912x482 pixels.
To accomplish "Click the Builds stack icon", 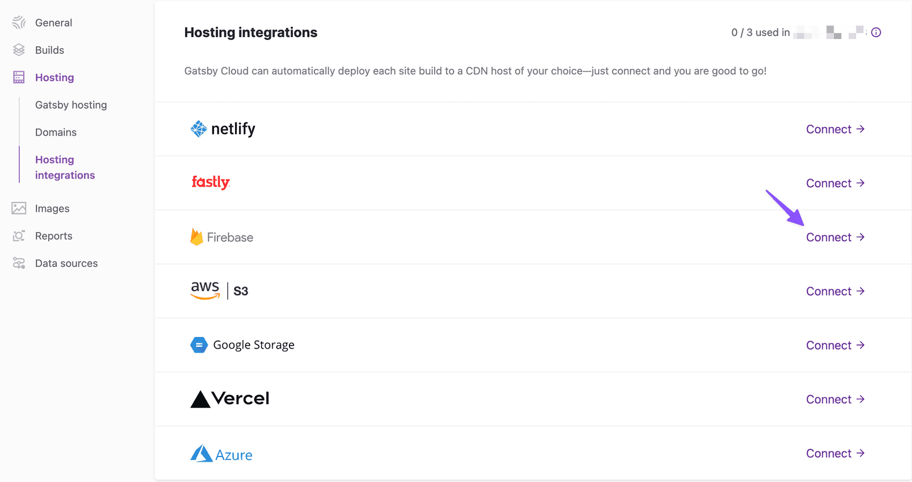I will click(x=19, y=50).
